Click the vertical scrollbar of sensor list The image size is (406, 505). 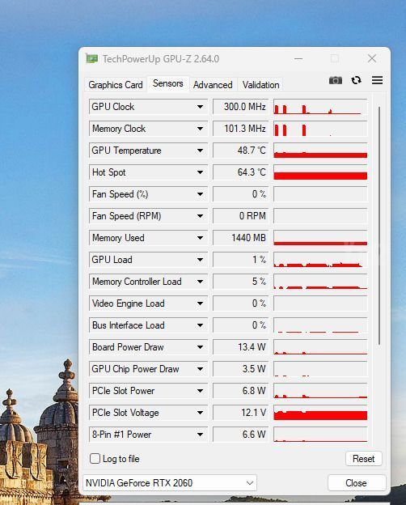click(379, 226)
